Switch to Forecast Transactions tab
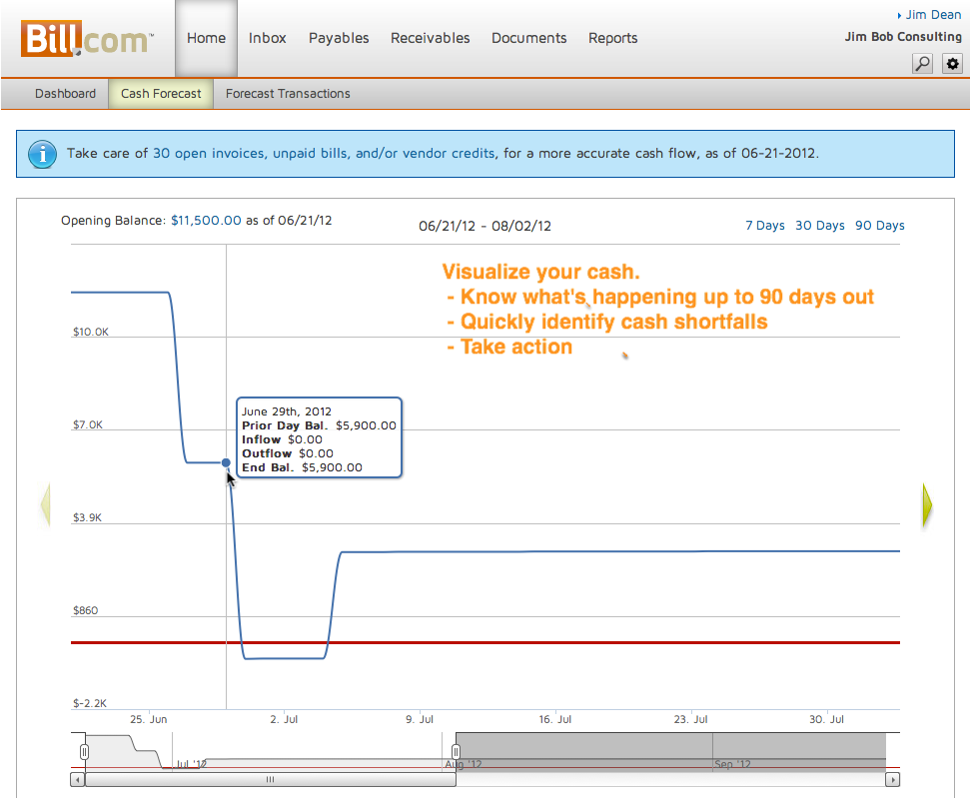This screenshot has width=971, height=798. [288, 94]
